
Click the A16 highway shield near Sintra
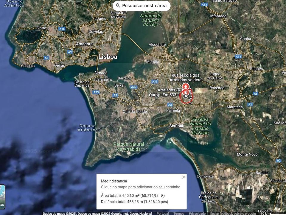(62, 29)
